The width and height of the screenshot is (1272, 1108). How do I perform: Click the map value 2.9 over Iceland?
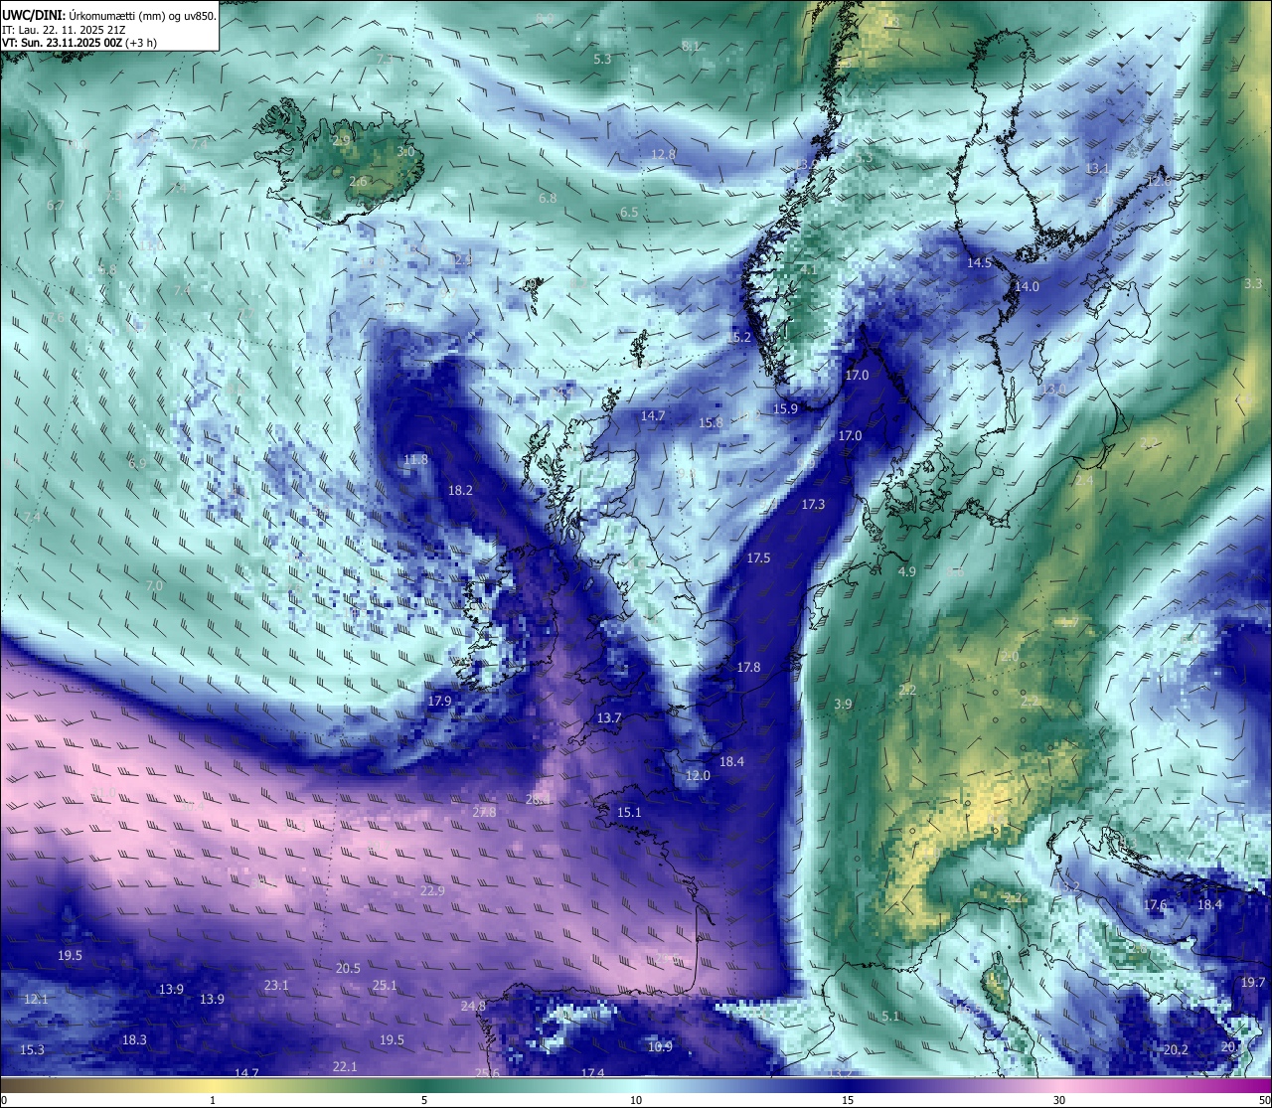pos(341,141)
